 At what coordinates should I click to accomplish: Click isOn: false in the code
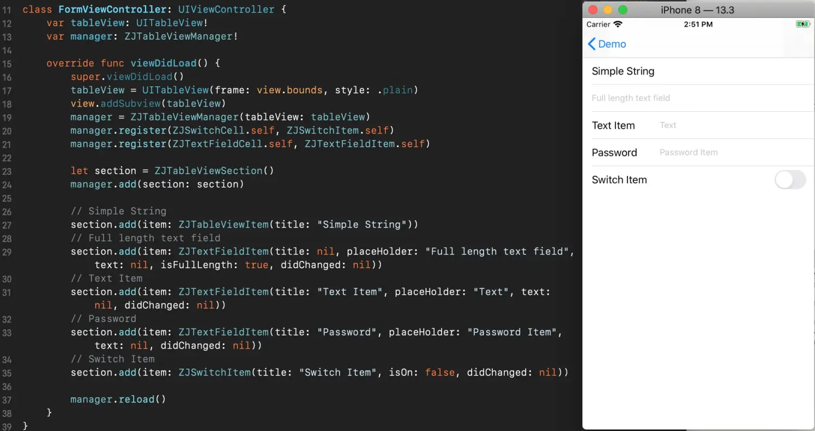422,372
